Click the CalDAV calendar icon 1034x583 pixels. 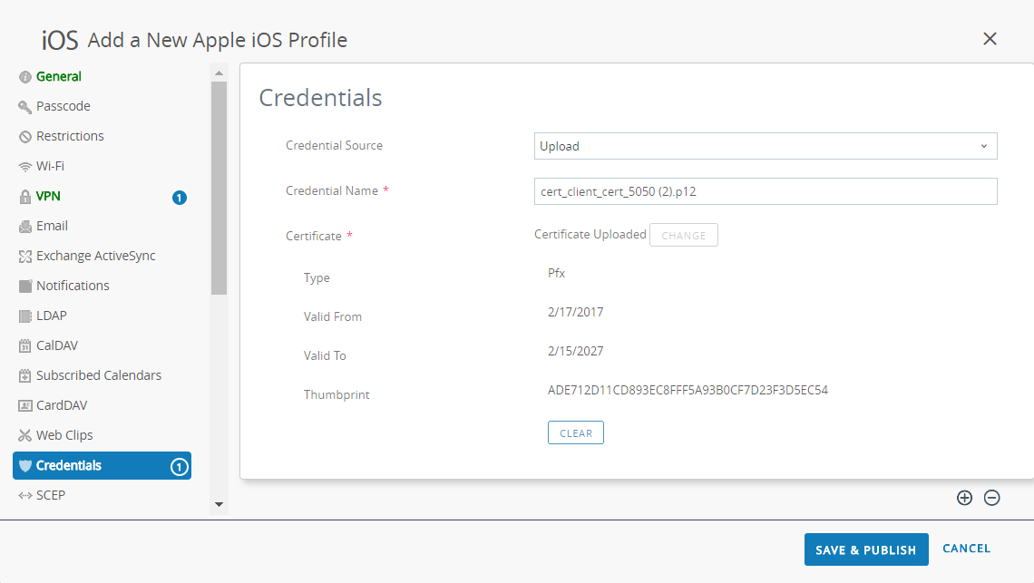coord(25,346)
